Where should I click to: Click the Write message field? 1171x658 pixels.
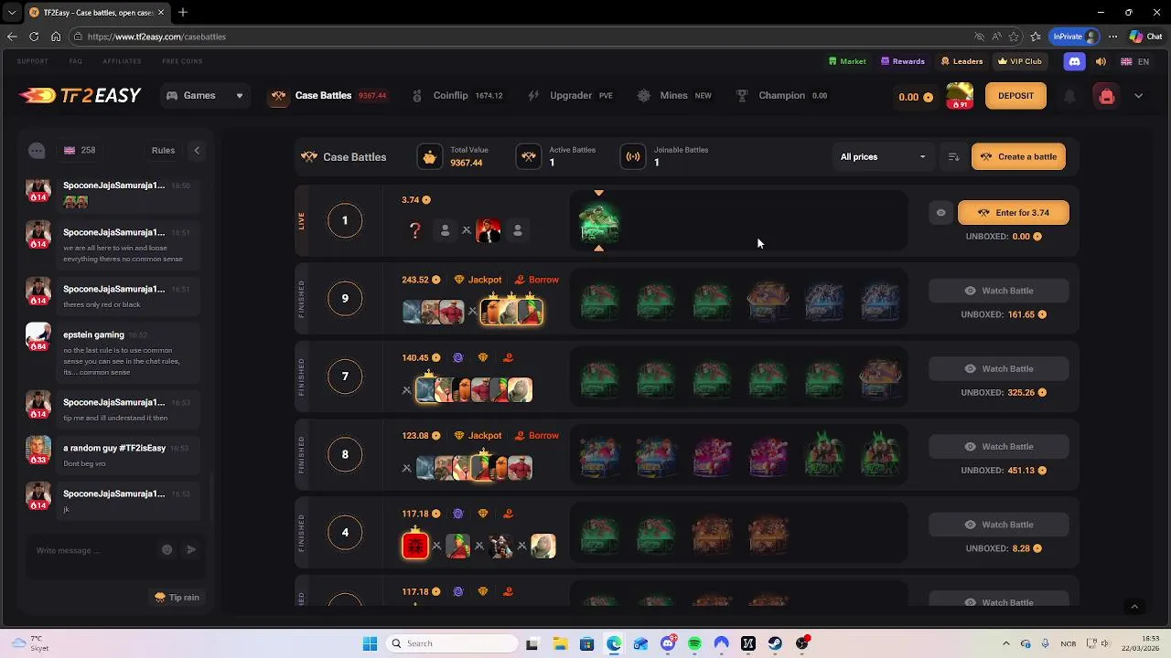click(91, 550)
